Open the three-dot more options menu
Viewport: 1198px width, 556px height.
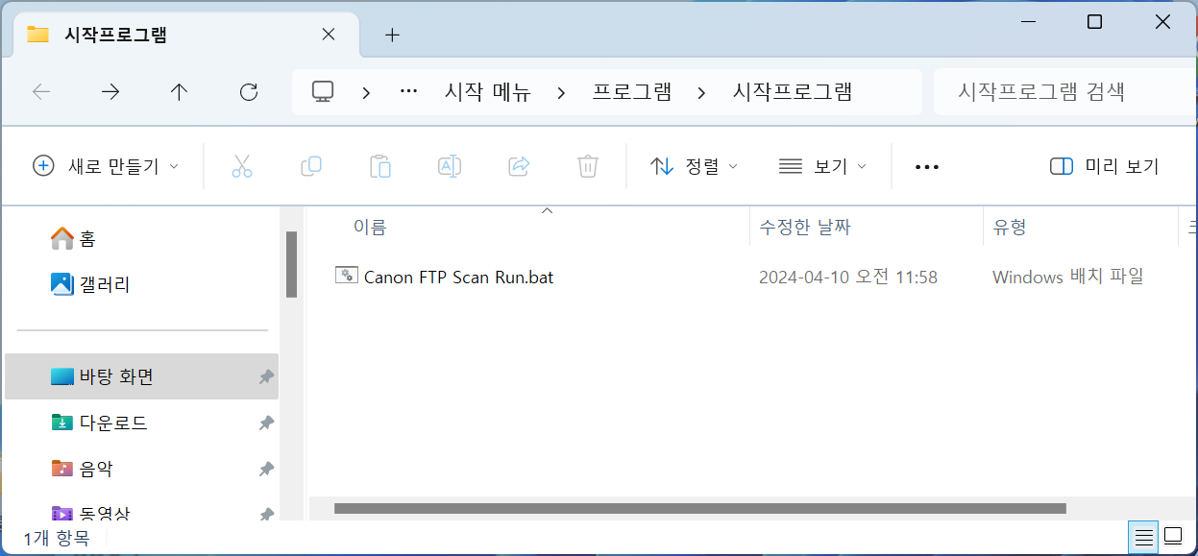pyautogui.click(x=926, y=167)
